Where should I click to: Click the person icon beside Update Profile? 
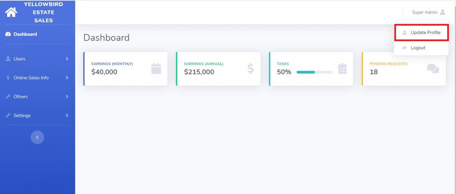click(x=405, y=33)
